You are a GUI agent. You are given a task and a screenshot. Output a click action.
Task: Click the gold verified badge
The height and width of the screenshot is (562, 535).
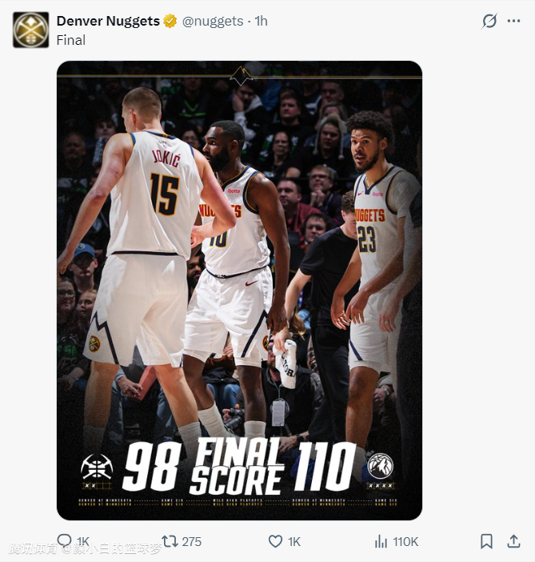(170, 21)
